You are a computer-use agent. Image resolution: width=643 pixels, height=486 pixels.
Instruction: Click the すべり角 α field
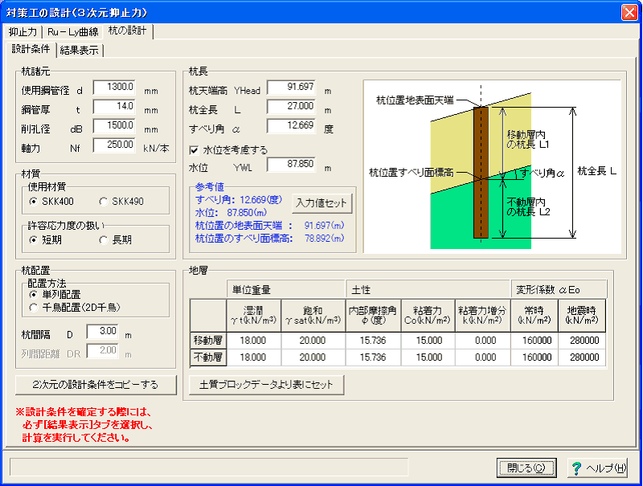pos(291,125)
